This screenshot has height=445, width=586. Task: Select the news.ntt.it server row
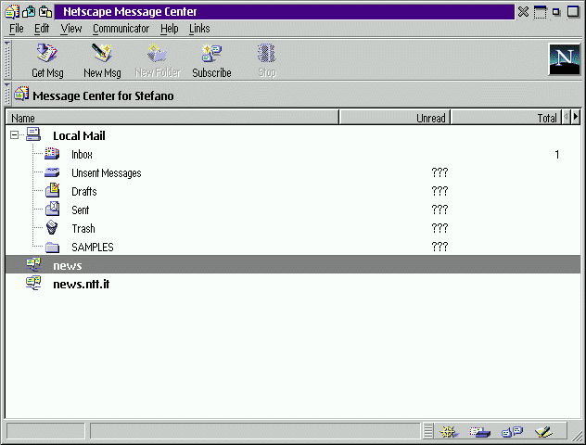[x=293, y=284]
